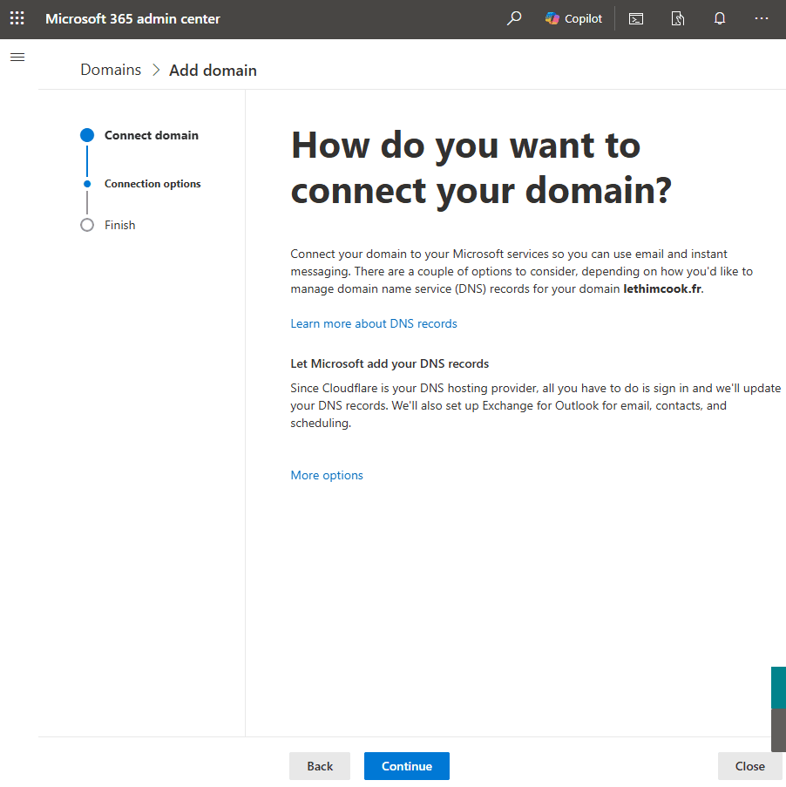This screenshot has height=787, width=786.
Task: Click the teal tab on the right edge
Action: pos(778,687)
